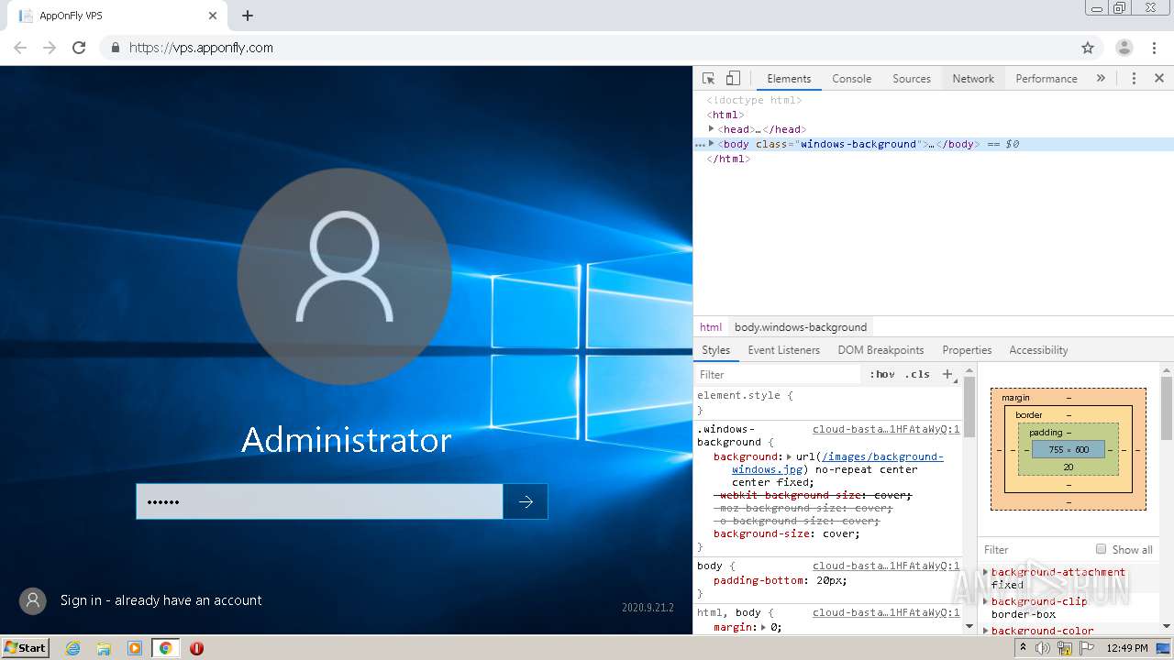The image size is (1174, 660).
Task: Switch to the Chrome taskbar icon
Action: point(165,648)
